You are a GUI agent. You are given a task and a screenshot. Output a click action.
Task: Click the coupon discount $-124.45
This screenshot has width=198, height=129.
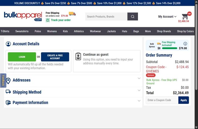[183, 67]
